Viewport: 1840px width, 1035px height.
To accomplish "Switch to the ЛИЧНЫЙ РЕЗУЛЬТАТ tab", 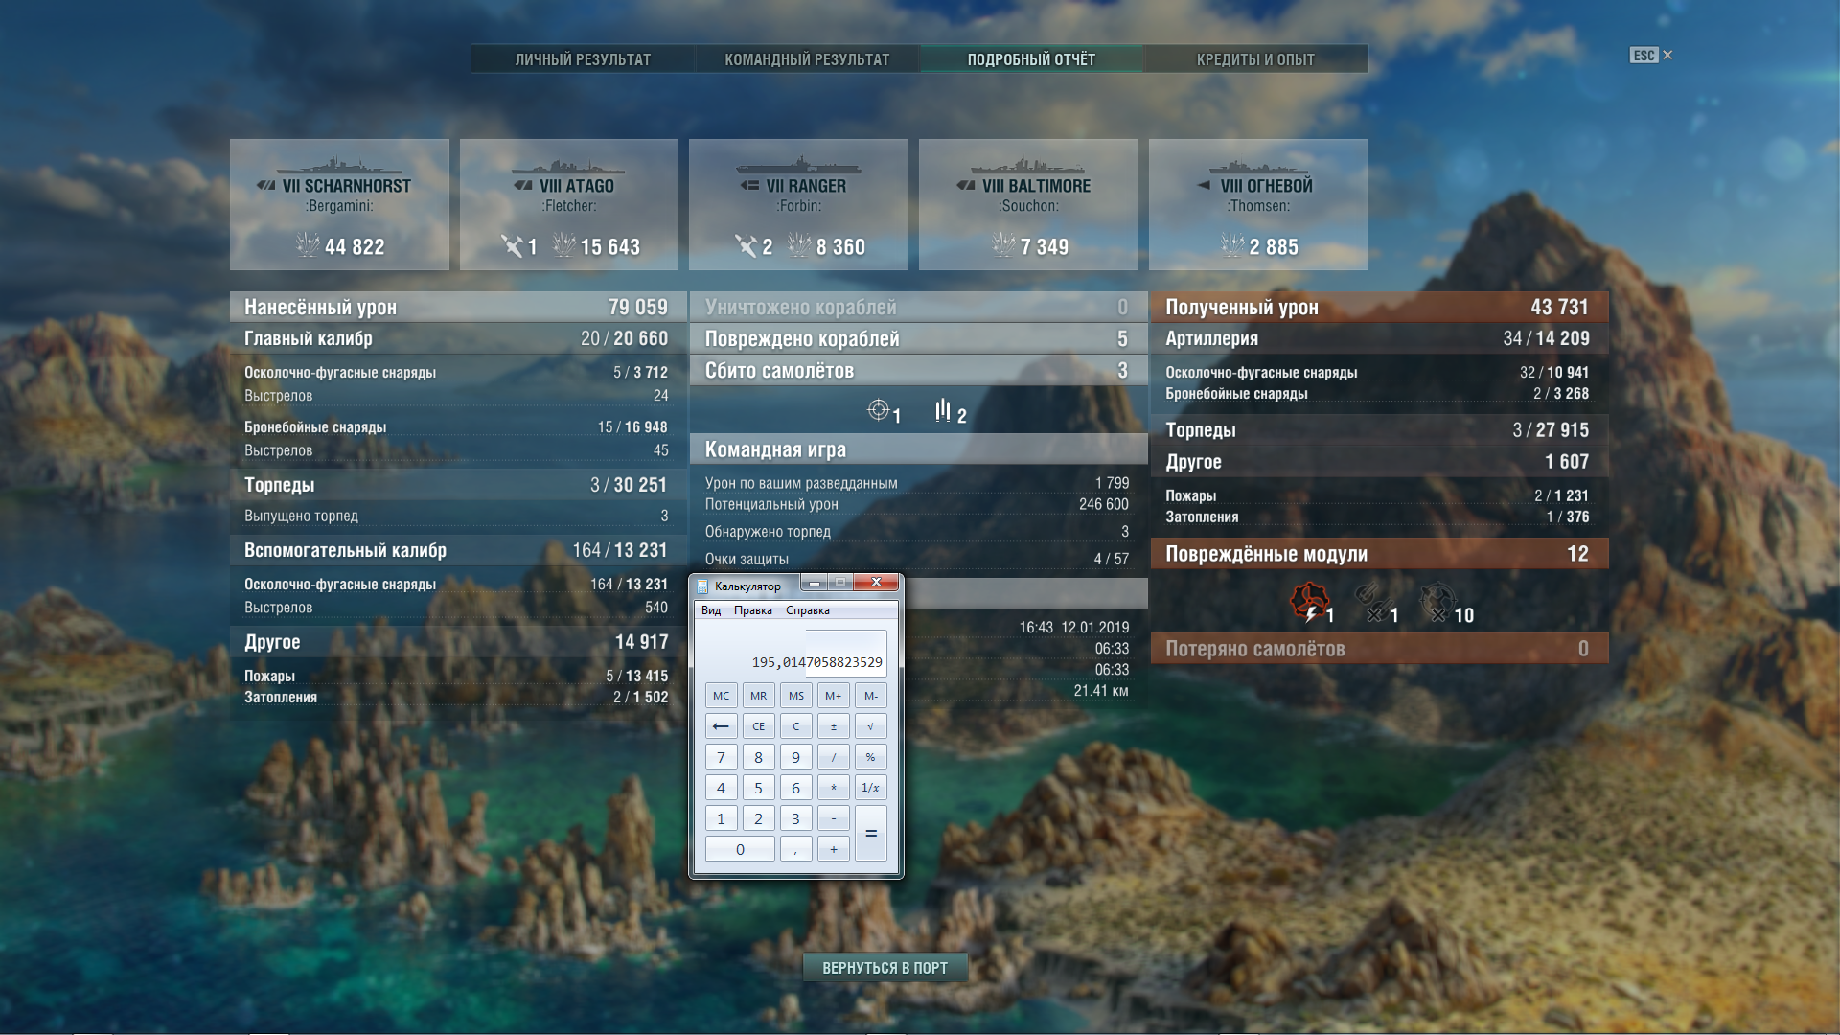I will point(583,59).
